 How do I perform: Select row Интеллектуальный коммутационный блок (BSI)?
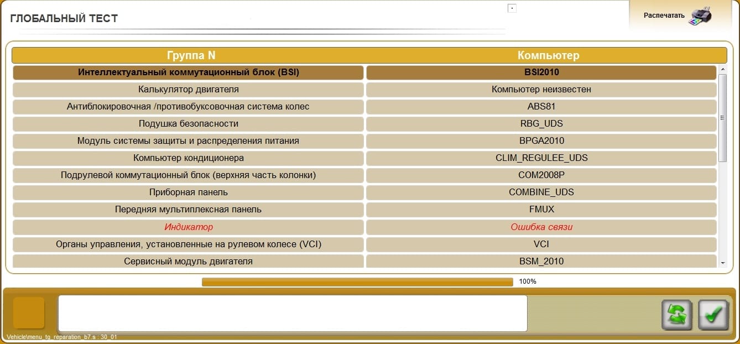[188, 72]
